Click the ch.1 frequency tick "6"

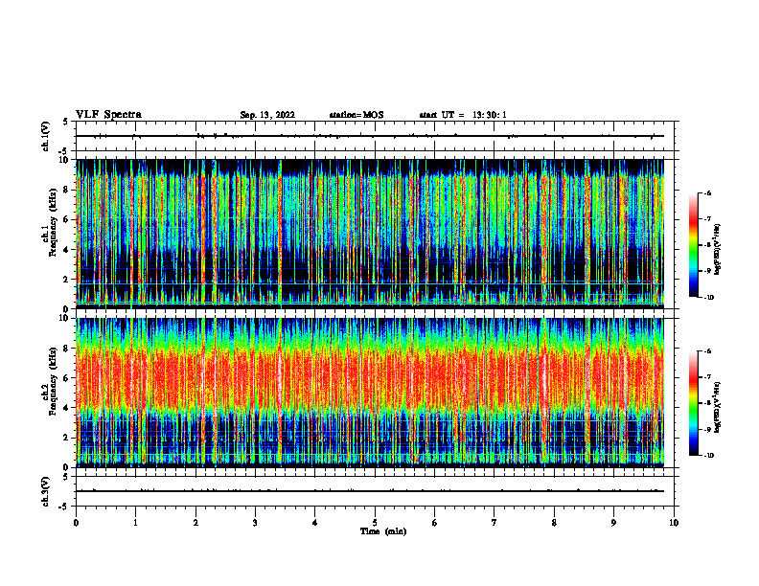tap(67, 219)
